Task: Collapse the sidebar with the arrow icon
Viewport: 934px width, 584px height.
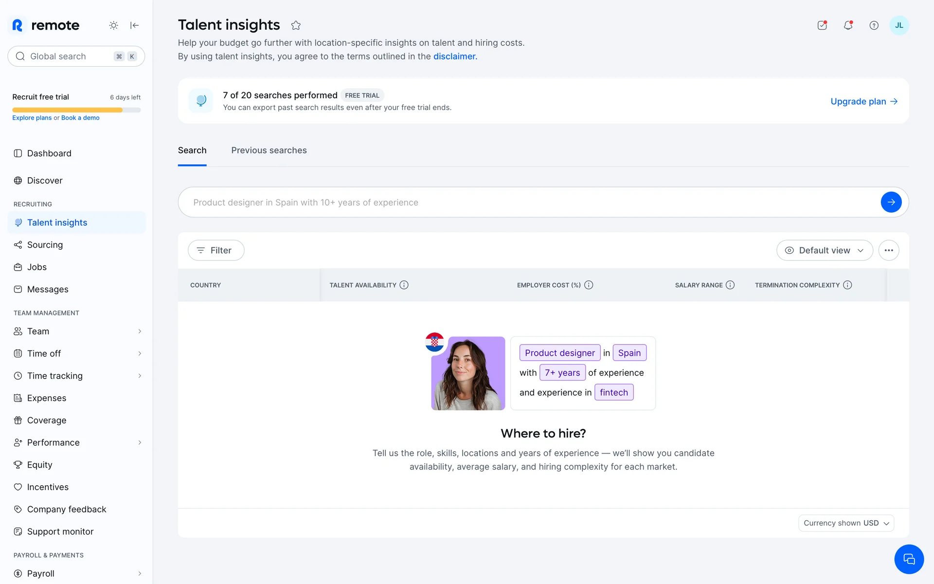Action: [135, 25]
